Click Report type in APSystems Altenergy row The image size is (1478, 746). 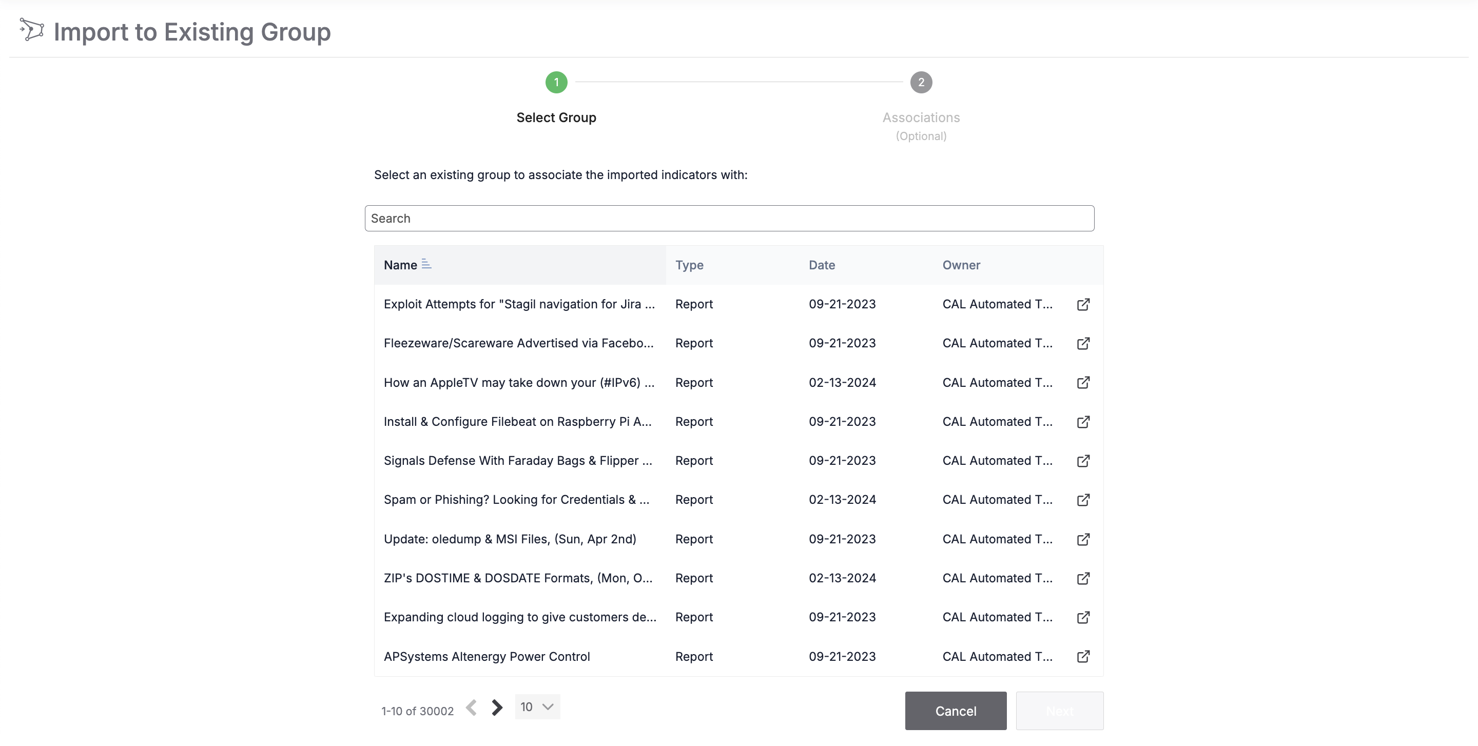tap(694, 657)
